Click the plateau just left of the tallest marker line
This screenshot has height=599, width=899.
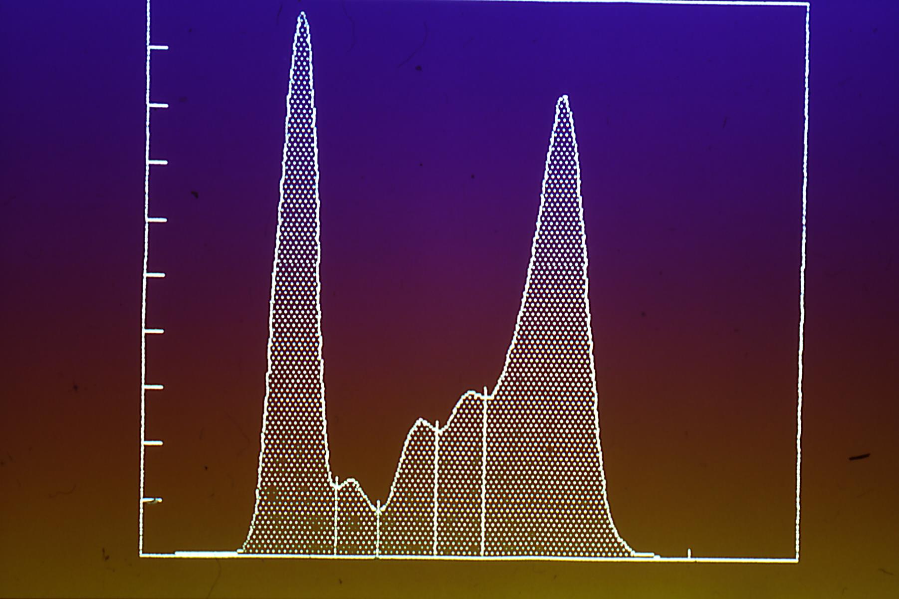[471, 394]
